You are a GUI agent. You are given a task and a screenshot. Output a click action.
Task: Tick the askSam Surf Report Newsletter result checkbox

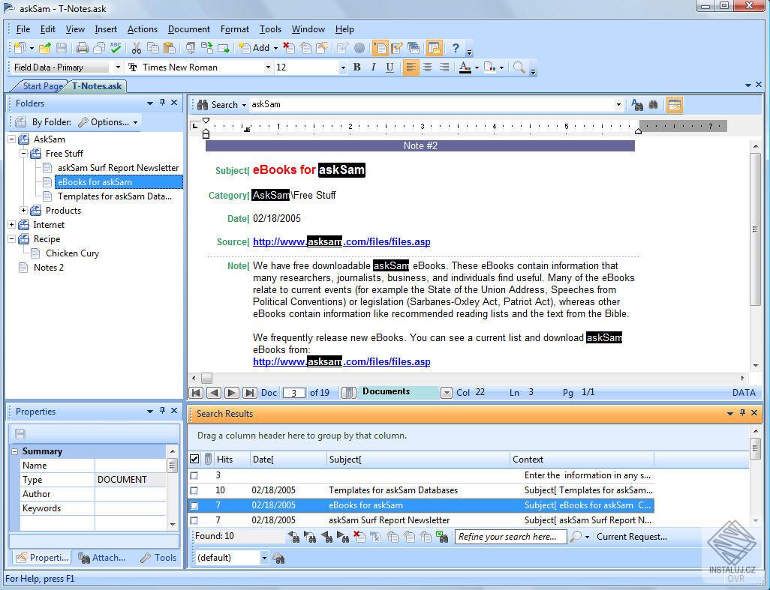click(194, 520)
